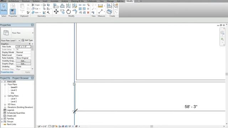Screen dimensions: 228x128
Task: Switch to the Manage ribbon tab
Action: click(x=110, y=1)
